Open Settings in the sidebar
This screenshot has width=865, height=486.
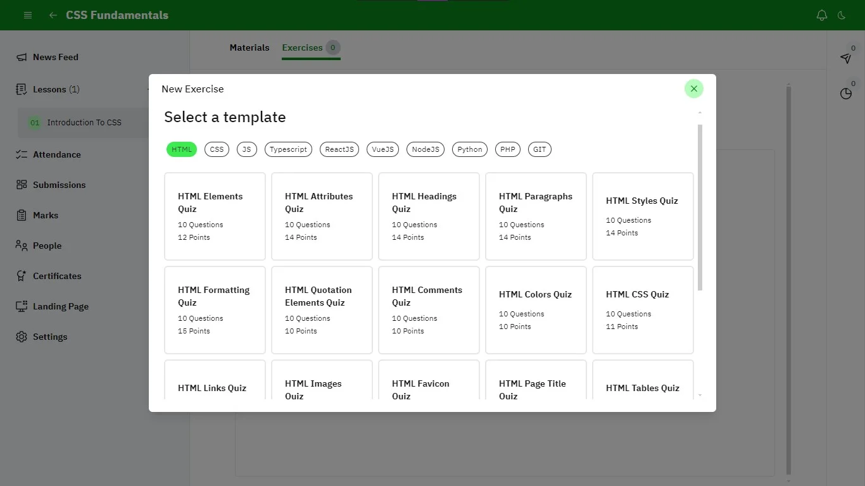(49, 337)
